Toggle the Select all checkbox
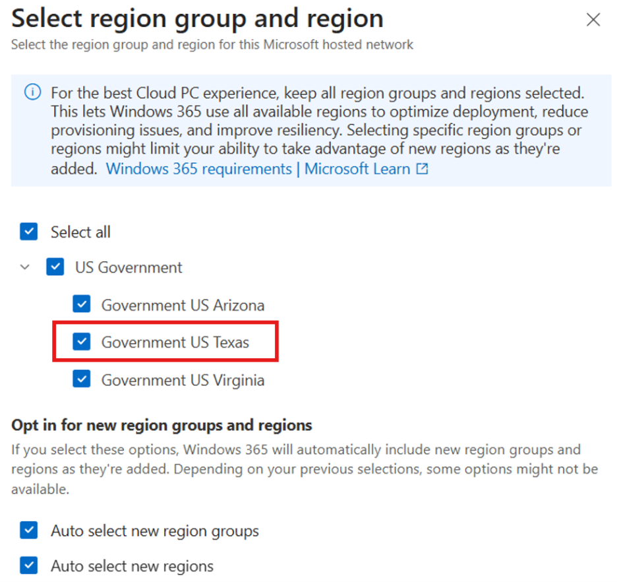 point(29,232)
